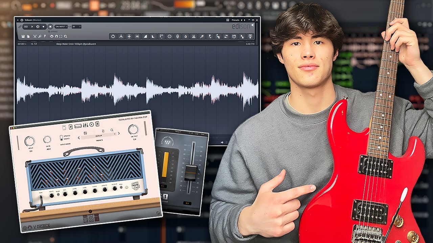Image resolution: width=433 pixels, height=243 pixels.
Task: Toggle Edison loop playback button
Action: click(26, 26)
